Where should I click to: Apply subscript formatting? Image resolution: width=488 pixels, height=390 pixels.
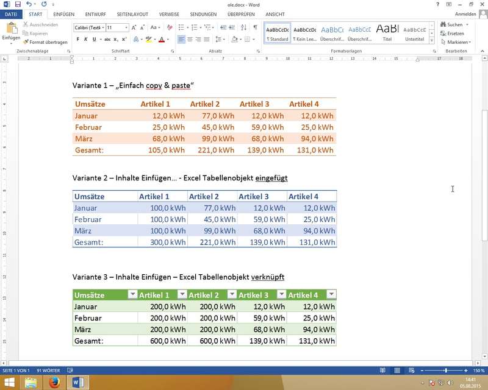(x=116, y=40)
